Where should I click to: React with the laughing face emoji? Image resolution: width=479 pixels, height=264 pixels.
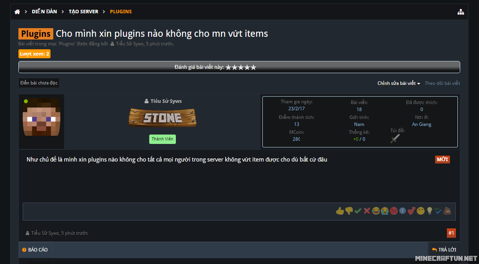[376, 211]
